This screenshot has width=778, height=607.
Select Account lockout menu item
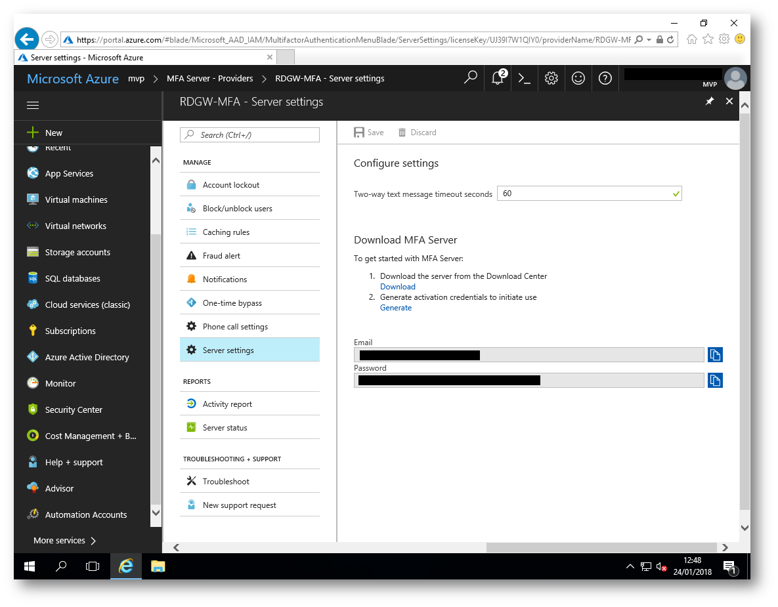(x=249, y=184)
